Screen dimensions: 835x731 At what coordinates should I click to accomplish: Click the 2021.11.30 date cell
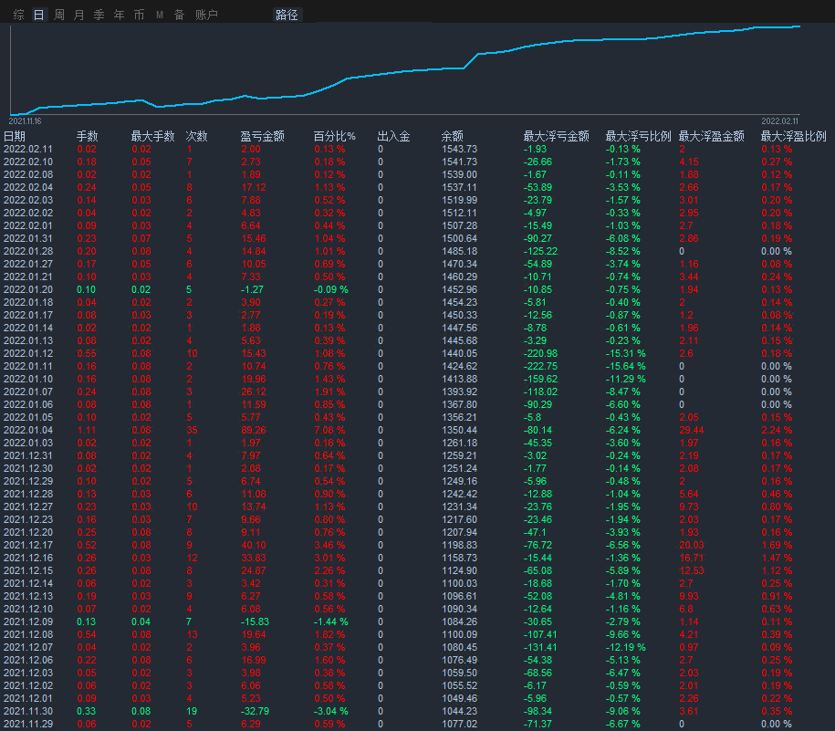click(28, 711)
